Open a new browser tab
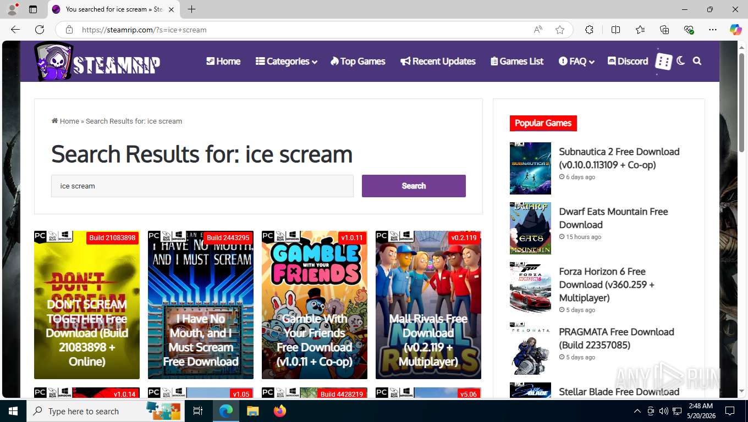The height and width of the screenshot is (422, 748). (191, 9)
